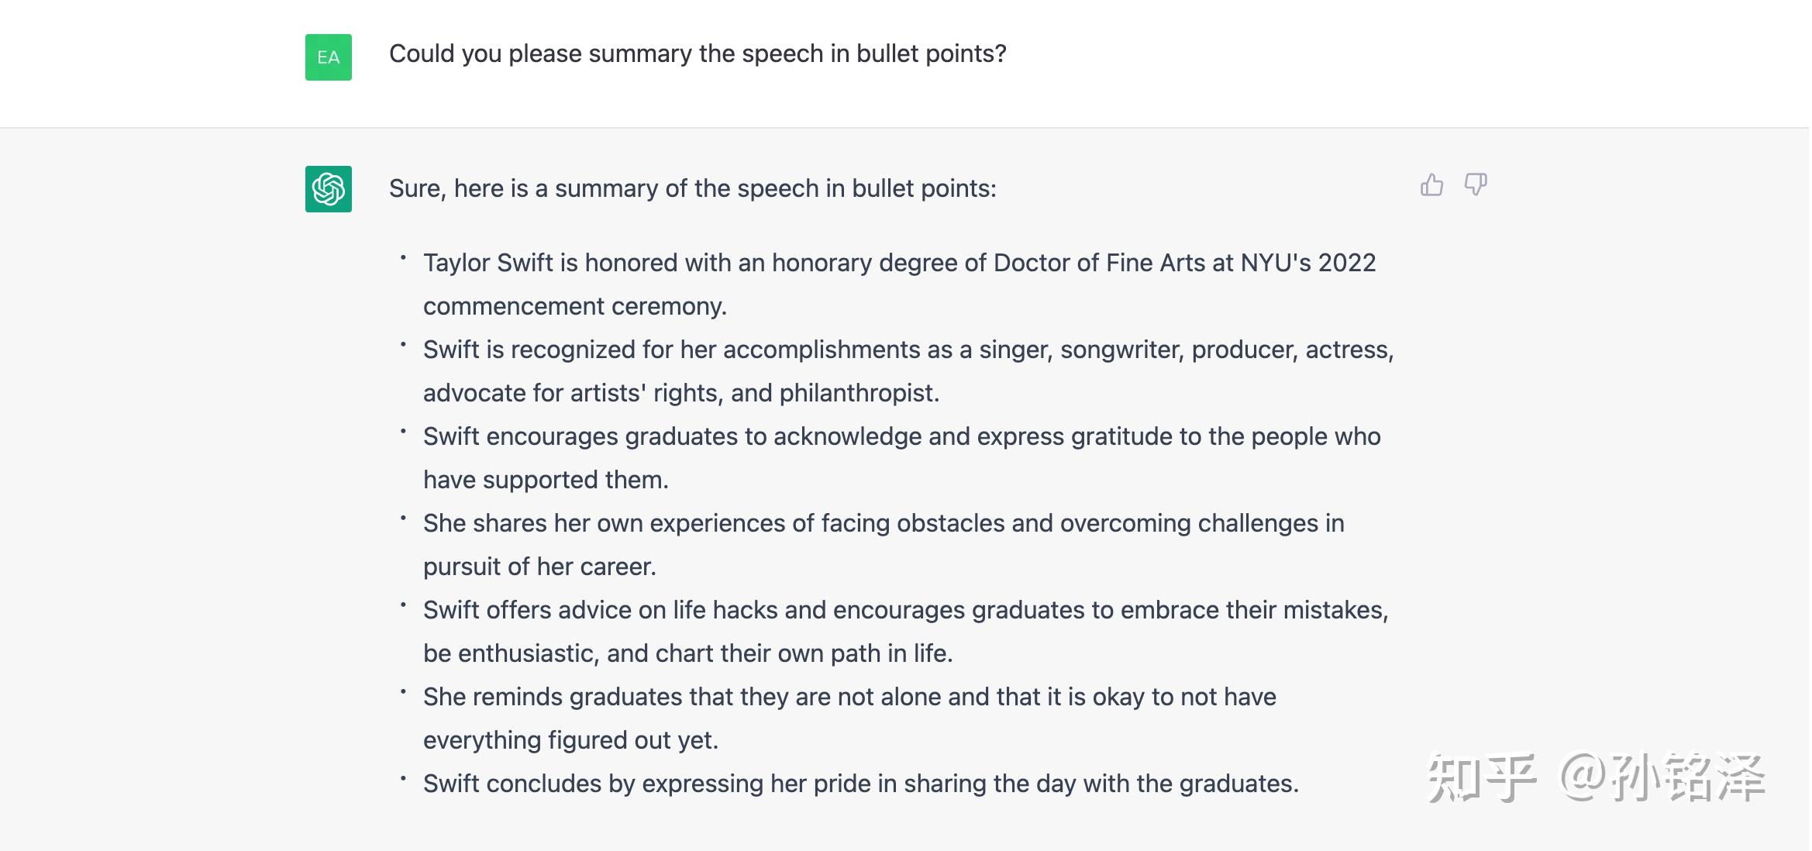Image resolution: width=1812 pixels, height=851 pixels.
Task: Click the text 'pursuit of her career.'
Action: point(539,567)
